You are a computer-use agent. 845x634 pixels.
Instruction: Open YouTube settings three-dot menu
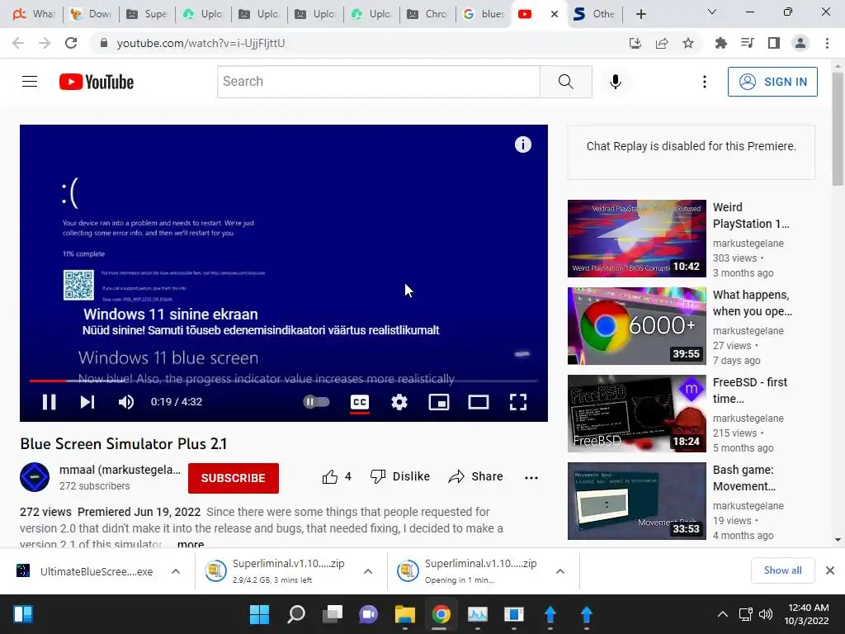[705, 82]
